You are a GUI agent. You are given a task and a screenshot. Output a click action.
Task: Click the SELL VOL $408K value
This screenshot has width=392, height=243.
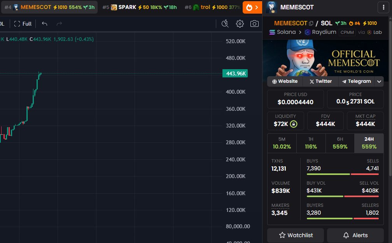370,191
